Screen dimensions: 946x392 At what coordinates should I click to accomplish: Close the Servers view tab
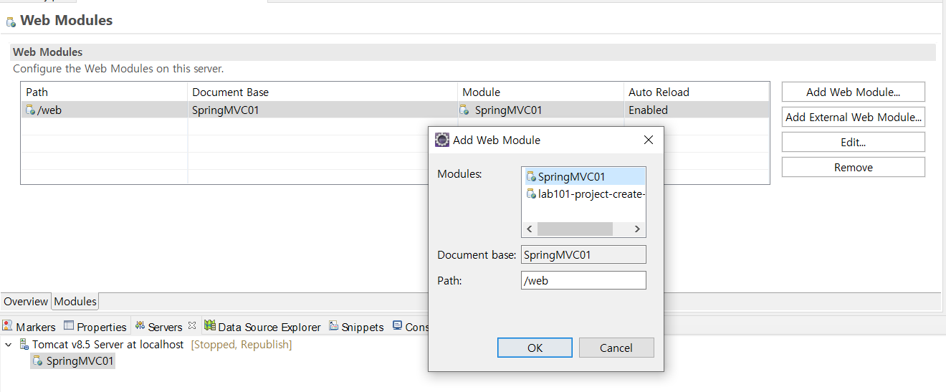pyautogui.click(x=192, y=325)
